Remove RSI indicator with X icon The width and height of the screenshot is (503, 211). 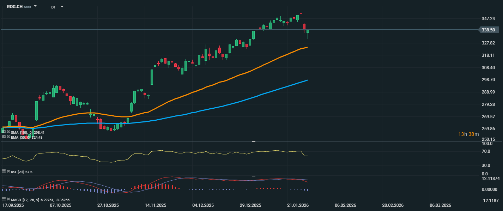[x=8, y=171]
